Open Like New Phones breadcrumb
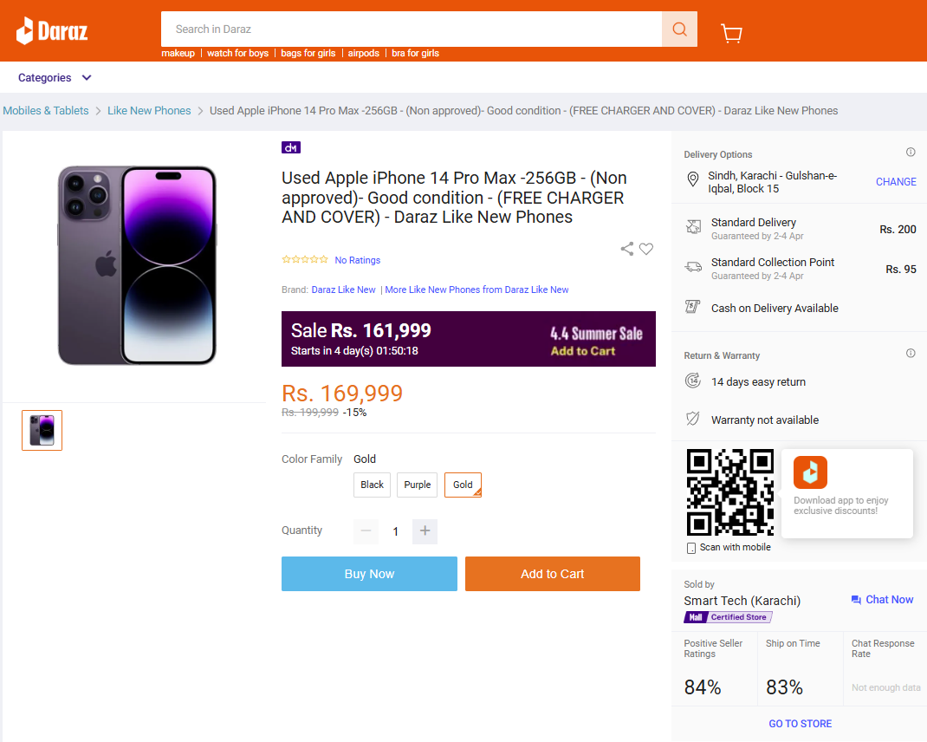 click(149, 111)
